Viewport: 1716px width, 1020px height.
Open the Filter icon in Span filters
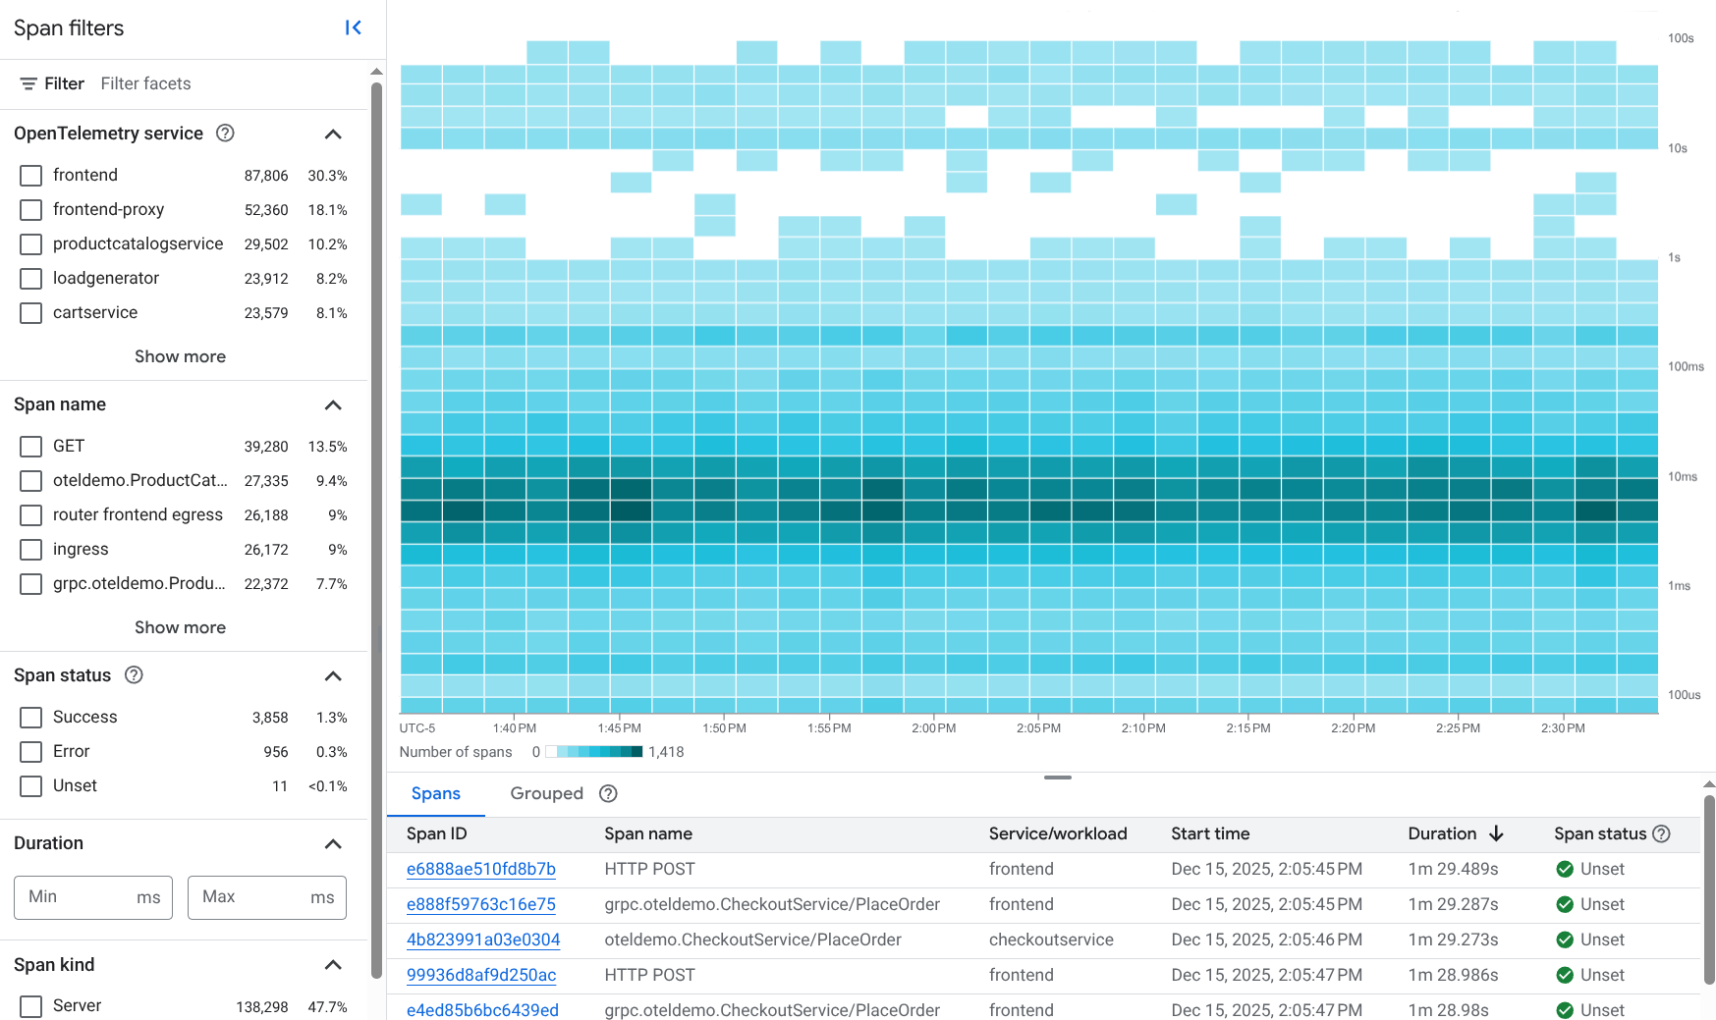[29, 83]
